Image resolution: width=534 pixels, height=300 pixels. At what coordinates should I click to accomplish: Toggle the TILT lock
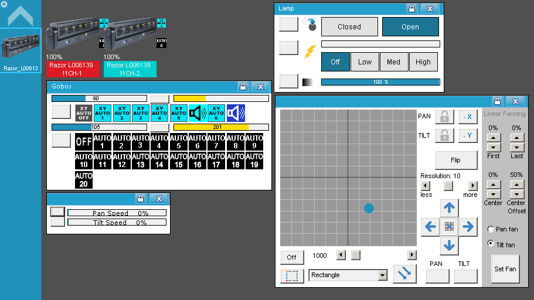coord(444,136)
